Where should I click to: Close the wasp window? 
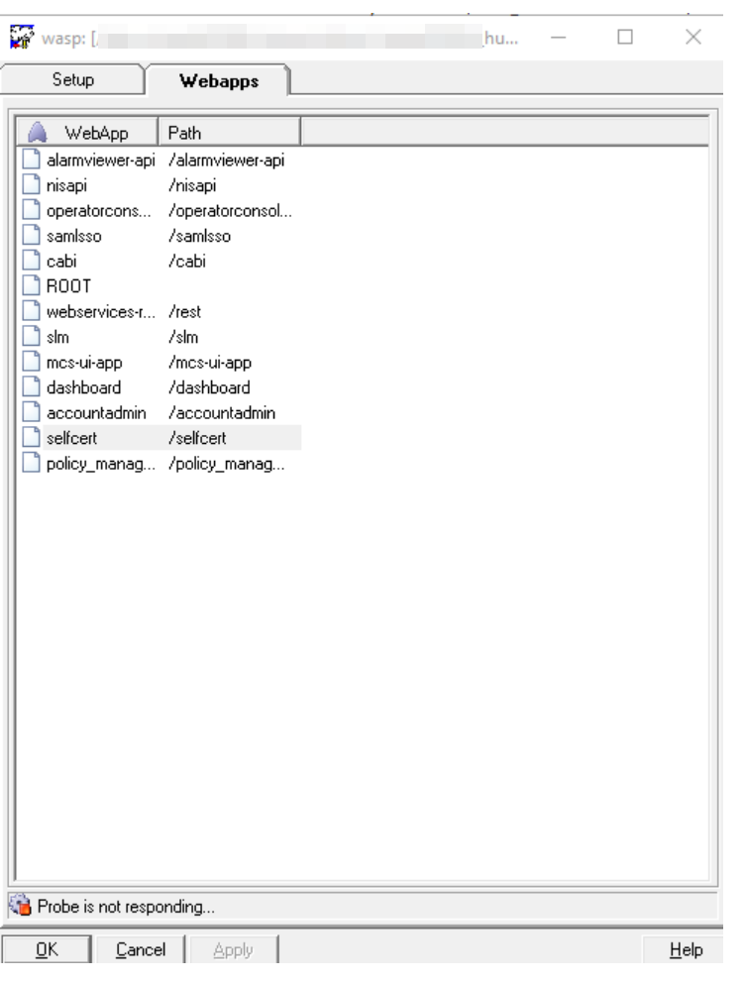click(693, 38)
